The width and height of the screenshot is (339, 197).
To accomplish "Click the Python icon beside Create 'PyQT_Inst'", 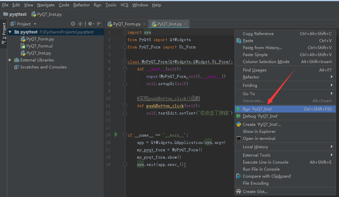I will point(239,124).
